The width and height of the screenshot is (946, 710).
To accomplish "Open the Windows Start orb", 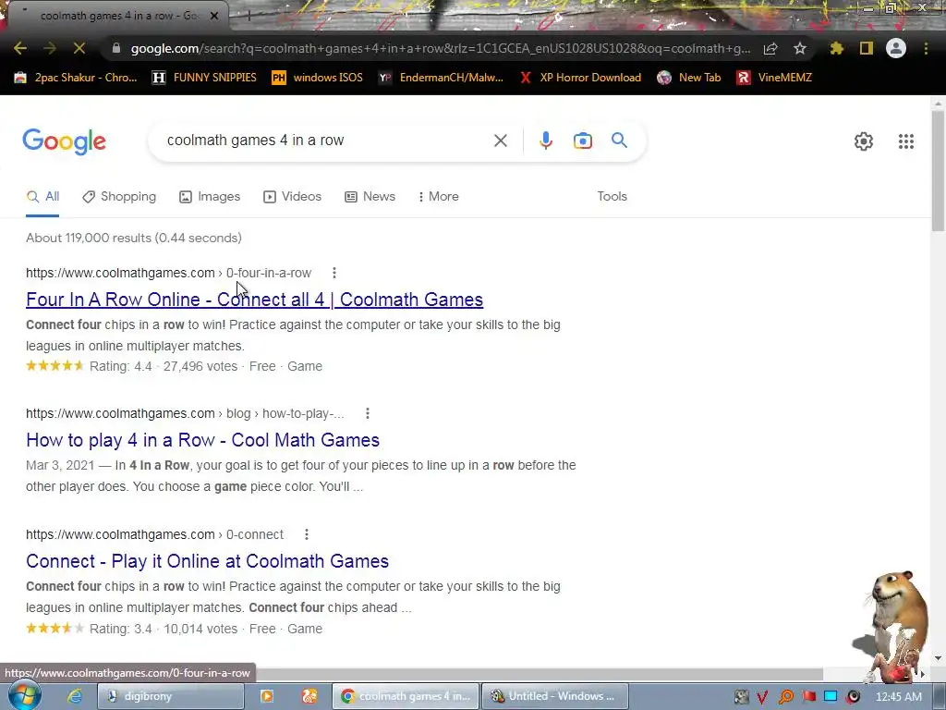I will click(x=25, y=695).
